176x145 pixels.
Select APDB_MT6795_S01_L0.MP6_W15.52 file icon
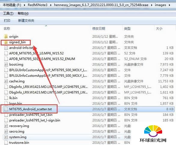(x=6, y=53)
